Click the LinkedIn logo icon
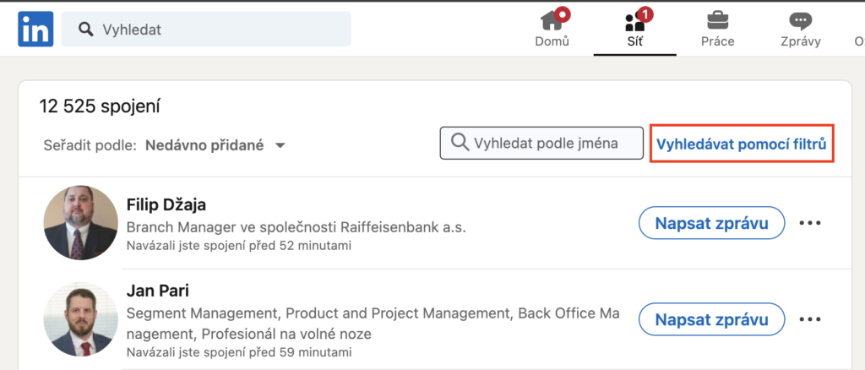The height and width of the screenshot is (370, 865). coord(35,29)
